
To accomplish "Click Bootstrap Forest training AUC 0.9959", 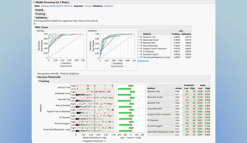I will 177,40.
